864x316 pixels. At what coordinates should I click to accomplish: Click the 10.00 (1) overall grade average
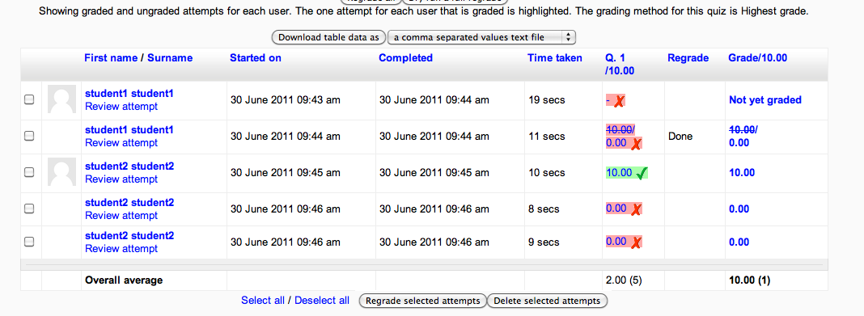749,280
